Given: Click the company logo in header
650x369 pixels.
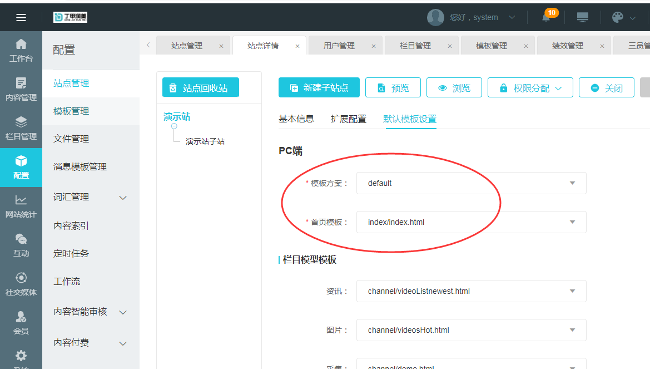Looking at the screenshot, I should tap(70, 17).
